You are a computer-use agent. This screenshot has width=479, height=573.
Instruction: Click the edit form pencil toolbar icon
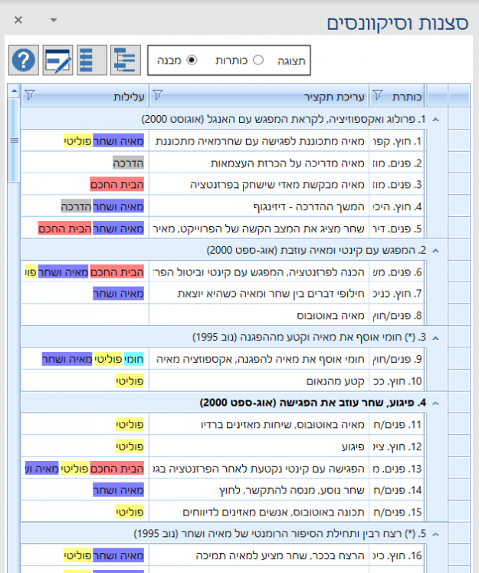point(58,59)
